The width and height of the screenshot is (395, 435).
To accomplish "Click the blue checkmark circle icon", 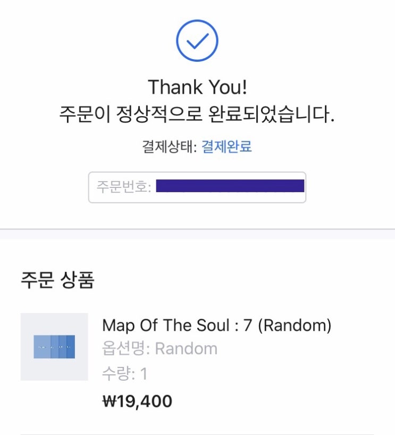I will click(x=197, y=40).
